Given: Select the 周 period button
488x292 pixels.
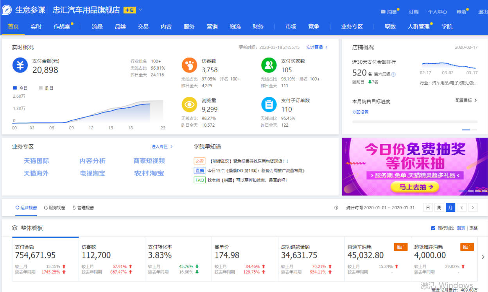Looking at the screenshot, I should click(439, 208).
